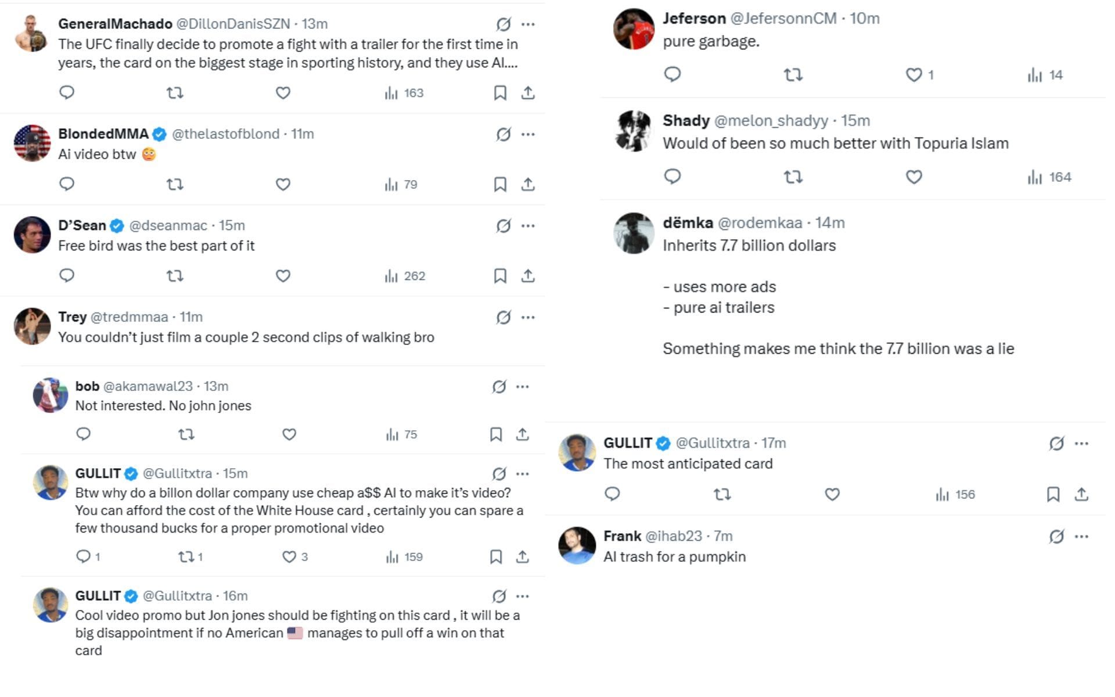Viewport: 1115px width, 697px height.
Task: Repost Frank's pumpkin tweet
Action: tap(720, 587)
